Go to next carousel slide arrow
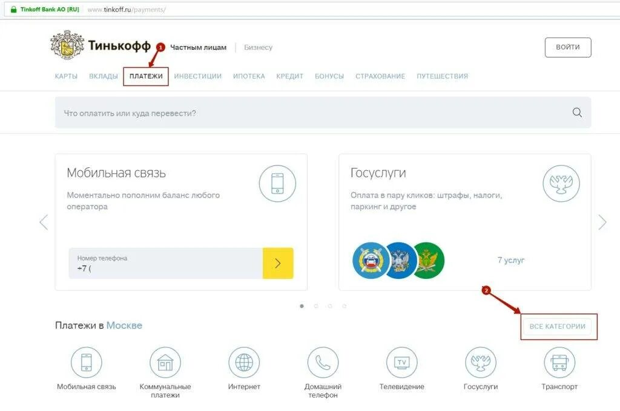This screenshot has width=620, height=411. tap(602, 222)
